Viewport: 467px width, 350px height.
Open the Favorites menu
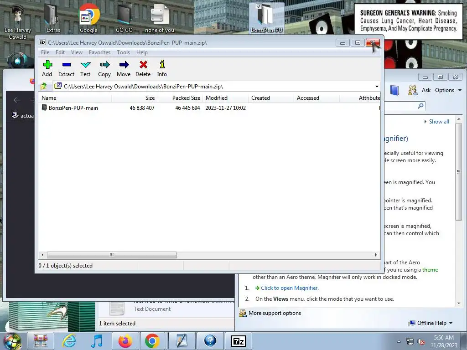tap(99, 52)
